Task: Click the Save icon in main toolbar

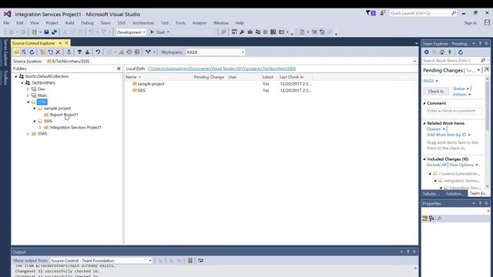Action: [46, 32]
